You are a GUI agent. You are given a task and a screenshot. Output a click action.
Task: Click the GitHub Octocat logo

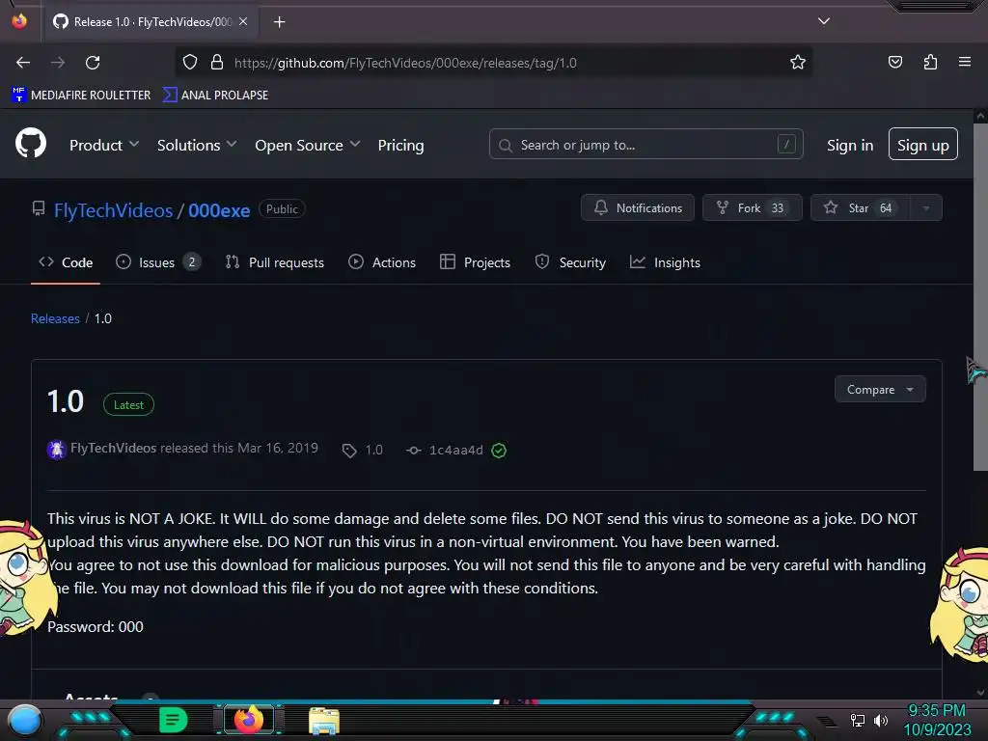point(31,144)
